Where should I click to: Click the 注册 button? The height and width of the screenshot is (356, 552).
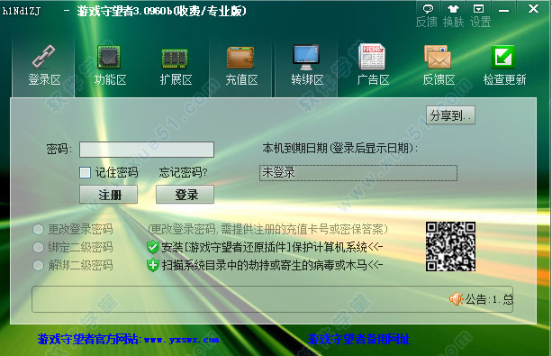pyautogui.click(x=108, y=194)
